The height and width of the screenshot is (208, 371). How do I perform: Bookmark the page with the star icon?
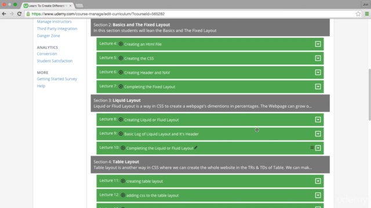click(358, 14)
